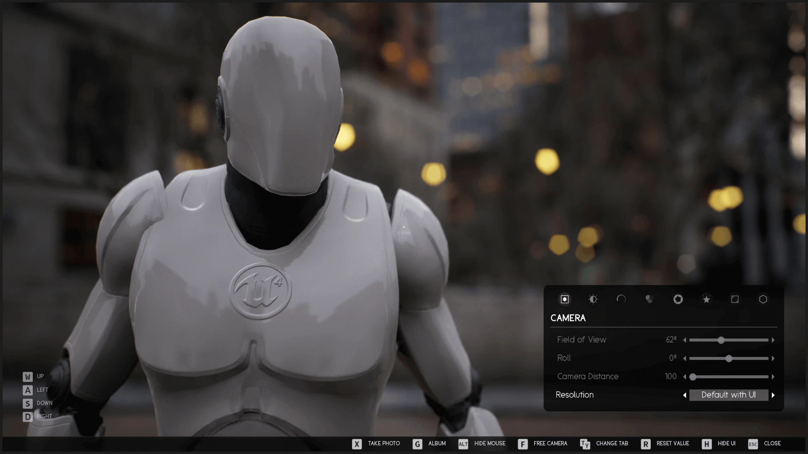808x454 pixels.
Task: Open the Album
Action: [430, 443]
